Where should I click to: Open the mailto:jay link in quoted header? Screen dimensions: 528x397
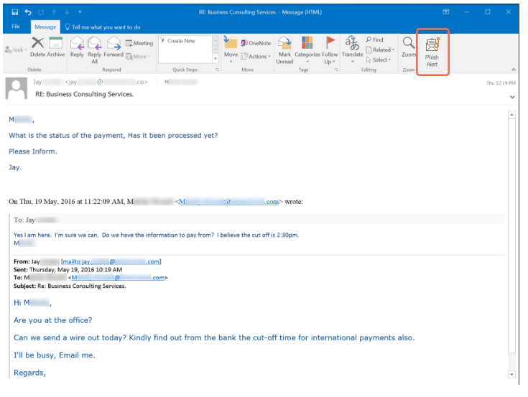tap(111, 262)
